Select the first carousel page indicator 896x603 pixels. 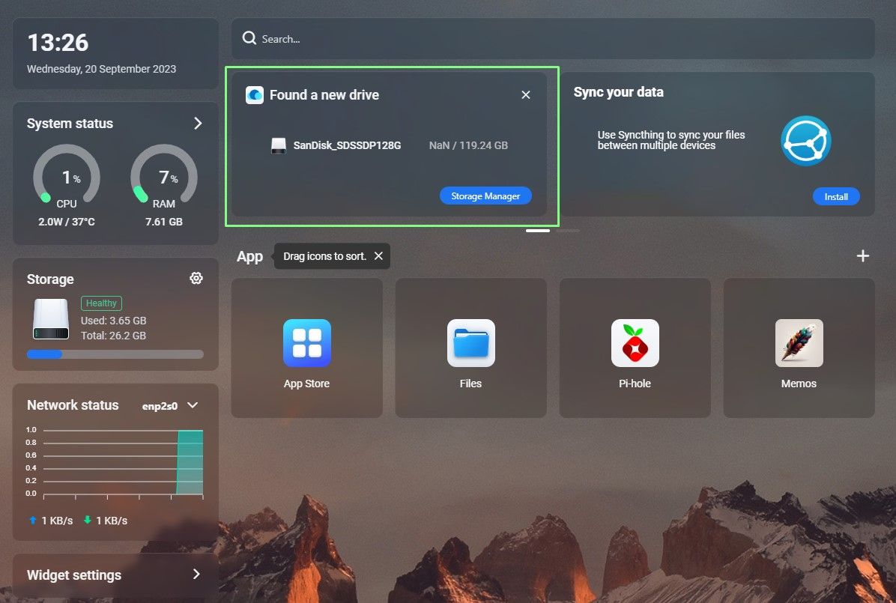coord(538,231)
